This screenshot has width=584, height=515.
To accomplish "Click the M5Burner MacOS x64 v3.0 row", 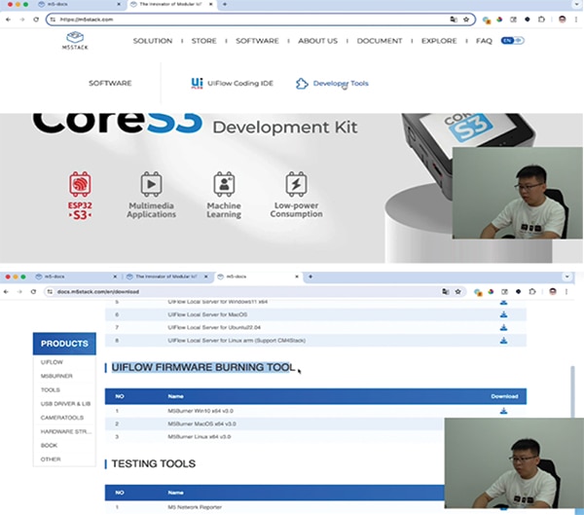I will (274, 423).
